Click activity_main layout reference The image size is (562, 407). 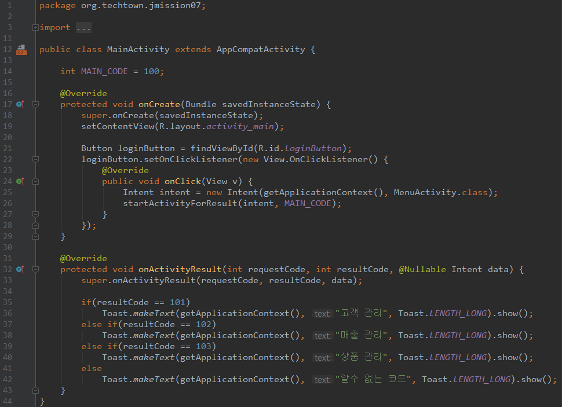click(x=240, y=126)
